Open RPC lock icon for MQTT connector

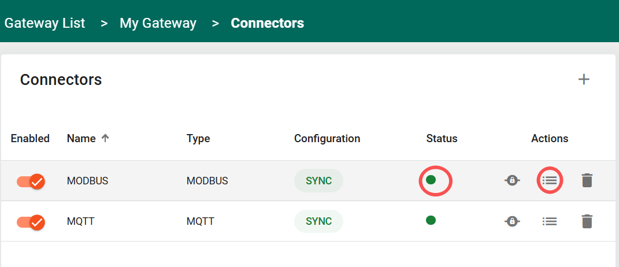tap(511, 221)
